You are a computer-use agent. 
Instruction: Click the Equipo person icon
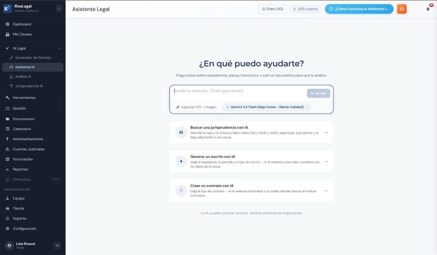(8, 199)
